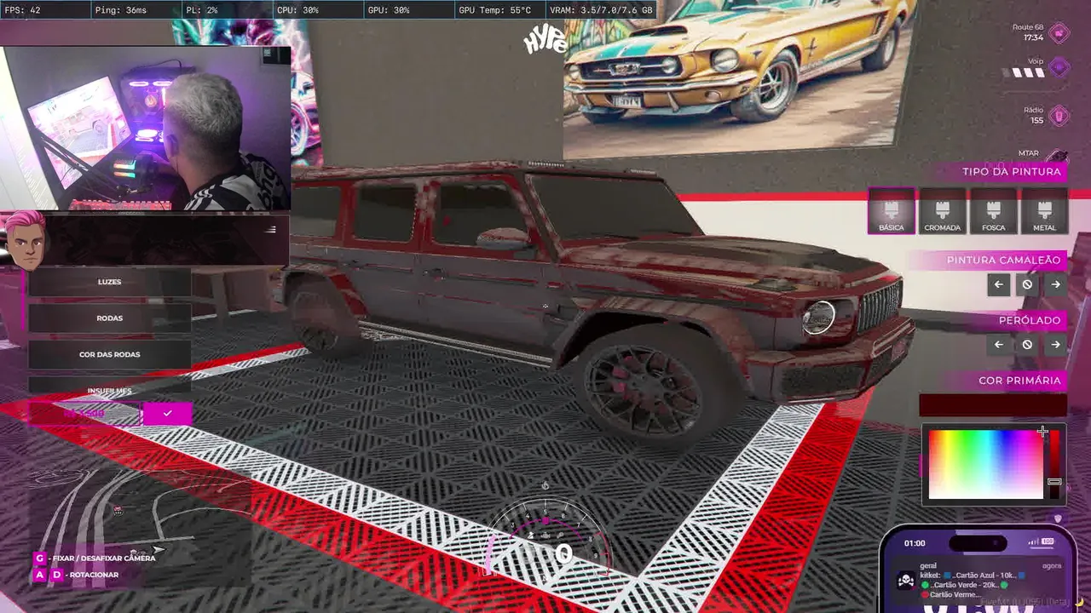Open the Rodas menu option
The height and width of the screenshot is (613, 1091).
[x=109, y=318]
